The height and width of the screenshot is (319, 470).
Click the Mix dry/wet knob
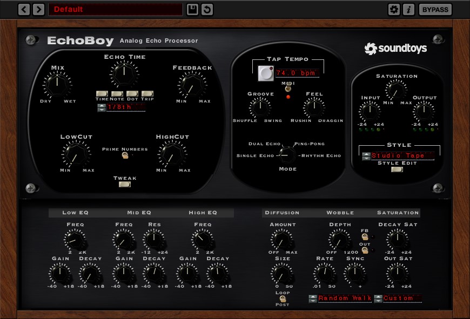57,85
